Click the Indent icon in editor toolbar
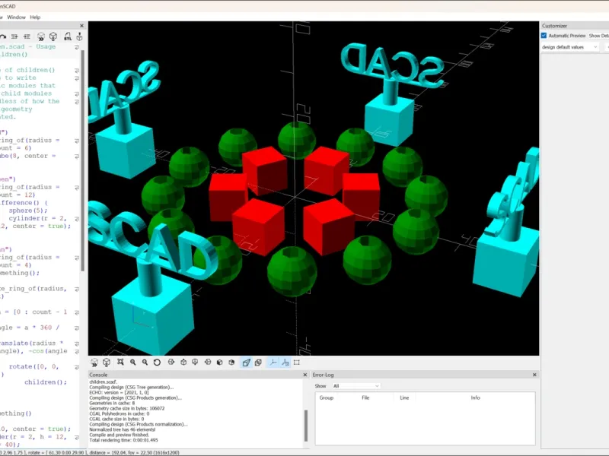Screen dimensions: 609x456 pyautogui.click(x=27, y=36)
